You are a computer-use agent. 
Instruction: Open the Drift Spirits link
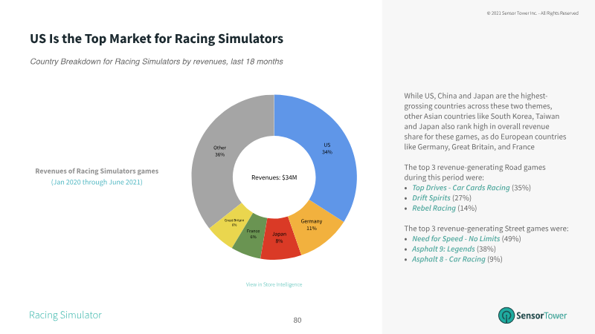431,198
